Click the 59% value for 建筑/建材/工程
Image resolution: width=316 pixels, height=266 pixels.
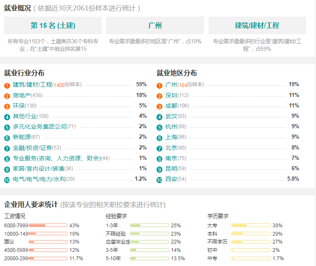pyautogui.click(x=141, y=84)
